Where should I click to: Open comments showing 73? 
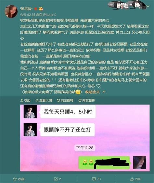[x=96, y=179]
